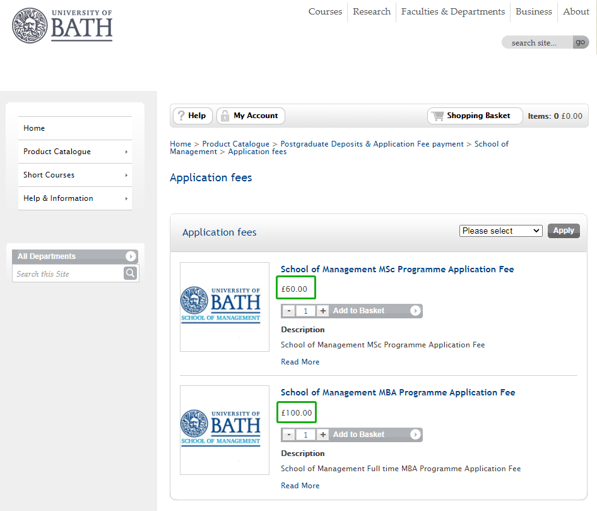Click MSc fee quantity field

point(305,311)
